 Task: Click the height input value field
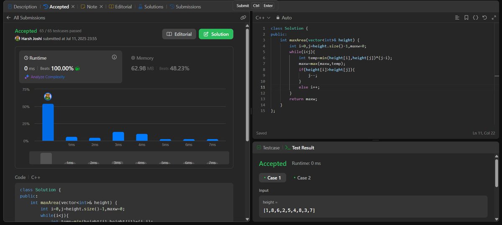tap(373, 206)
